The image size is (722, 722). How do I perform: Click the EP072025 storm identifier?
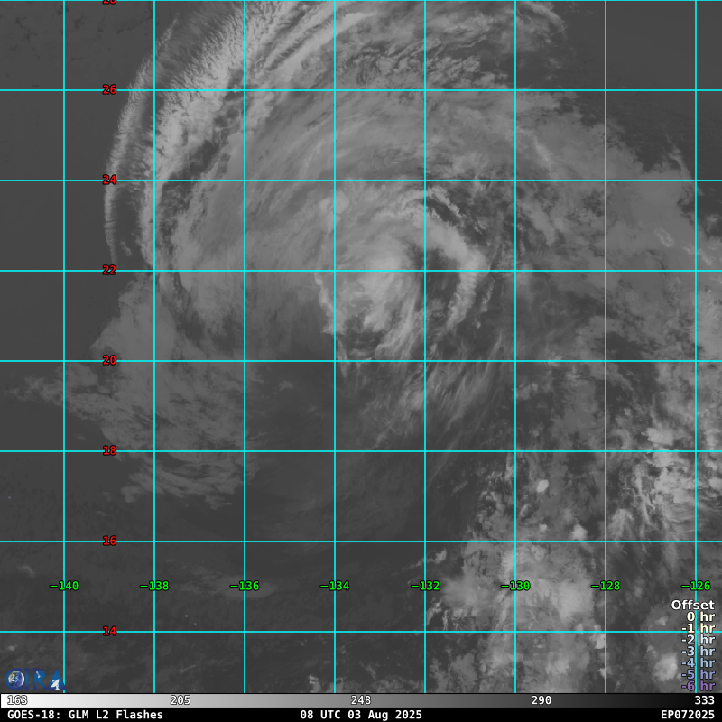[x=688, y=715]
